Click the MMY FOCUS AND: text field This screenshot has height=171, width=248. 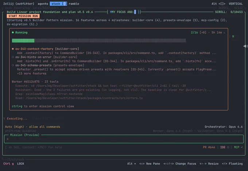tap(123, 12)
